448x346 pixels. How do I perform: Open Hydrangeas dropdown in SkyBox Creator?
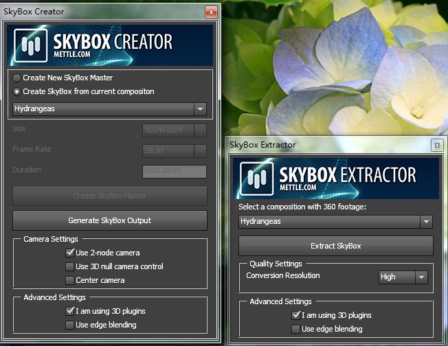[x=109, y=109]
